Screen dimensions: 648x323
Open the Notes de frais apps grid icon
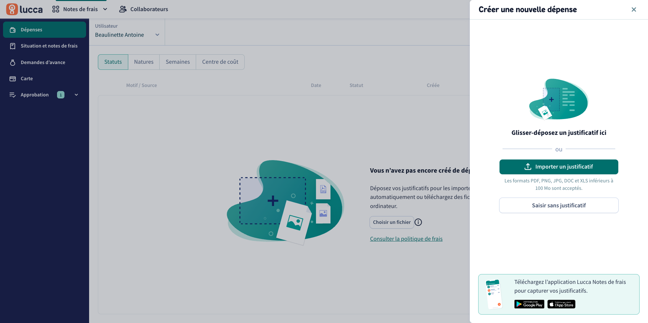click(56, 9)
